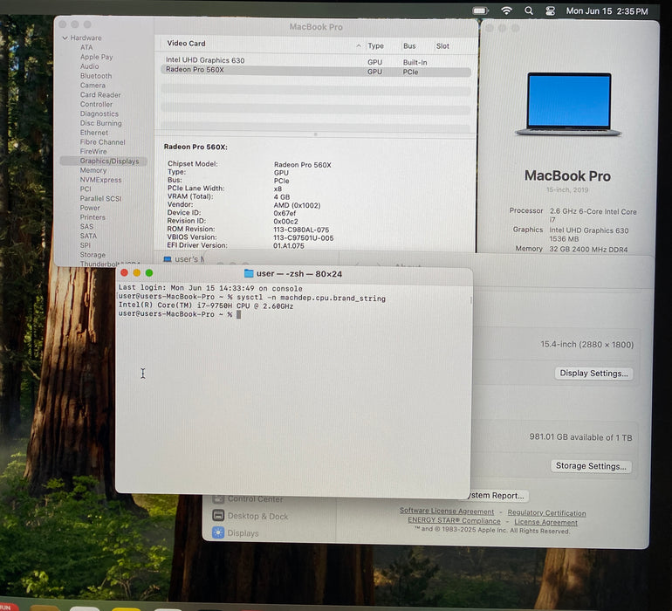Click the Processor 2.6 GHz 6-Core text

coord(593,215)
